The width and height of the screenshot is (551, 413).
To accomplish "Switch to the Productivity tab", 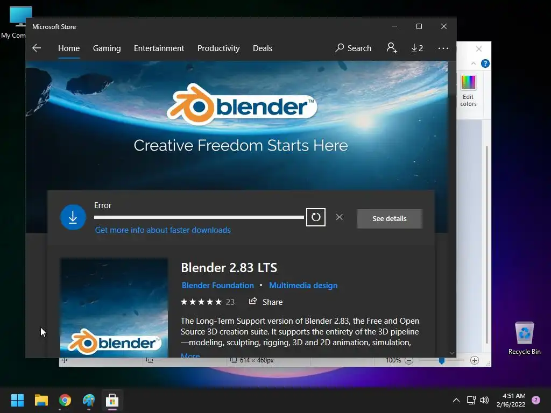I will 218,48.
